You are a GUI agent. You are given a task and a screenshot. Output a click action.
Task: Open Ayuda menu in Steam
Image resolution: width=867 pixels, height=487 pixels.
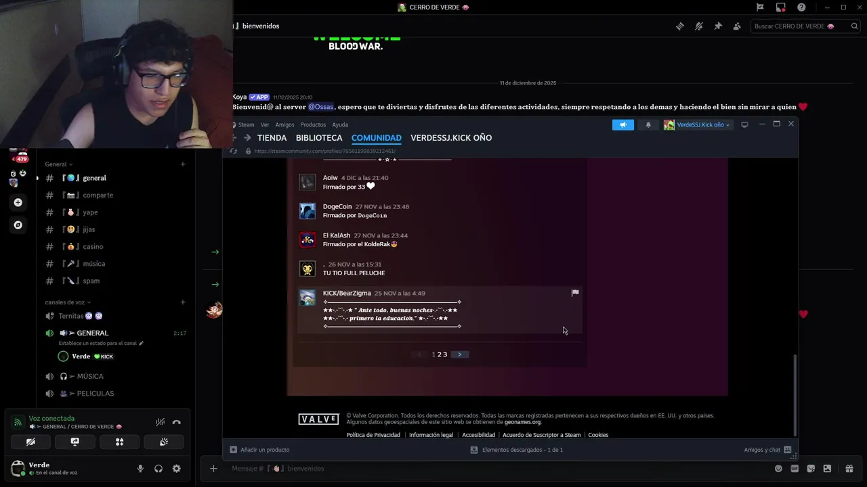point(340,124)
